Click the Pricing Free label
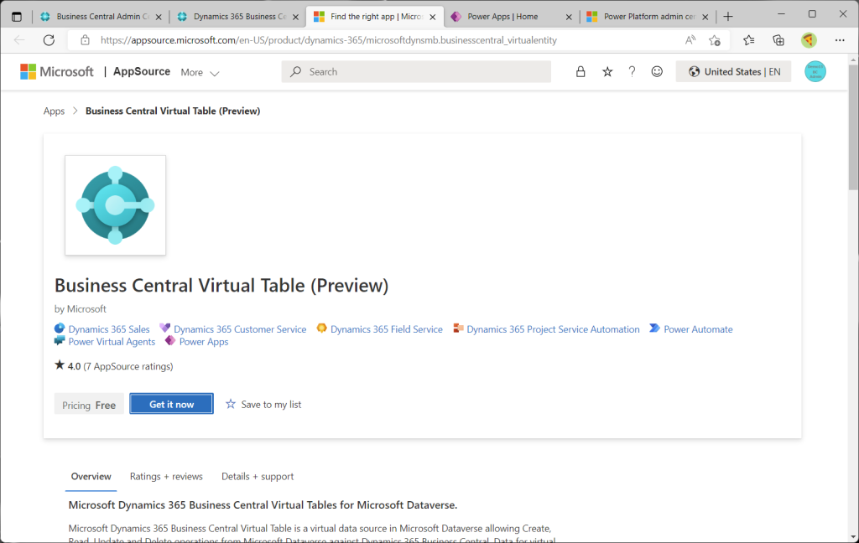859x543 pixels. coord(89,405)
